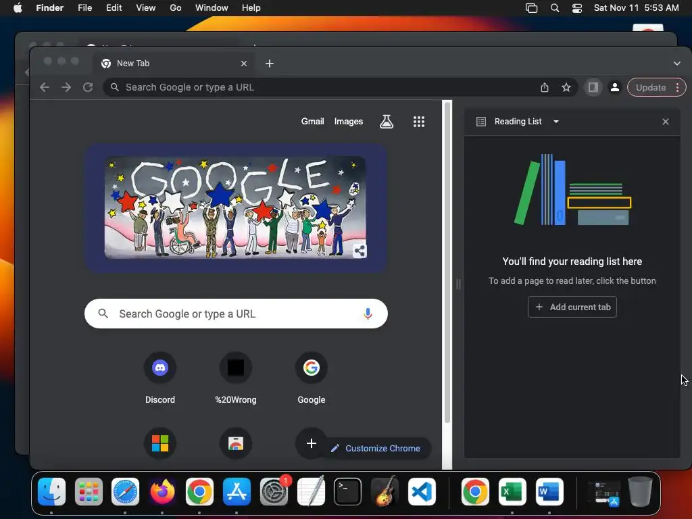Screen dimensions: 692x519
Task: Open Safari from the Dock
Action: (125, 492)
